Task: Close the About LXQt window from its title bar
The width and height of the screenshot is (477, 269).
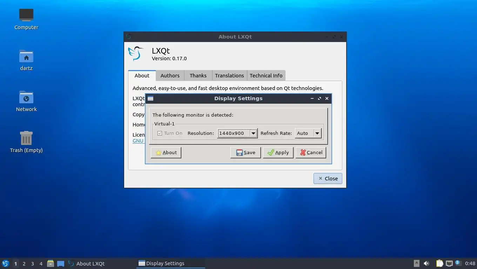Action: pos(342,36)
